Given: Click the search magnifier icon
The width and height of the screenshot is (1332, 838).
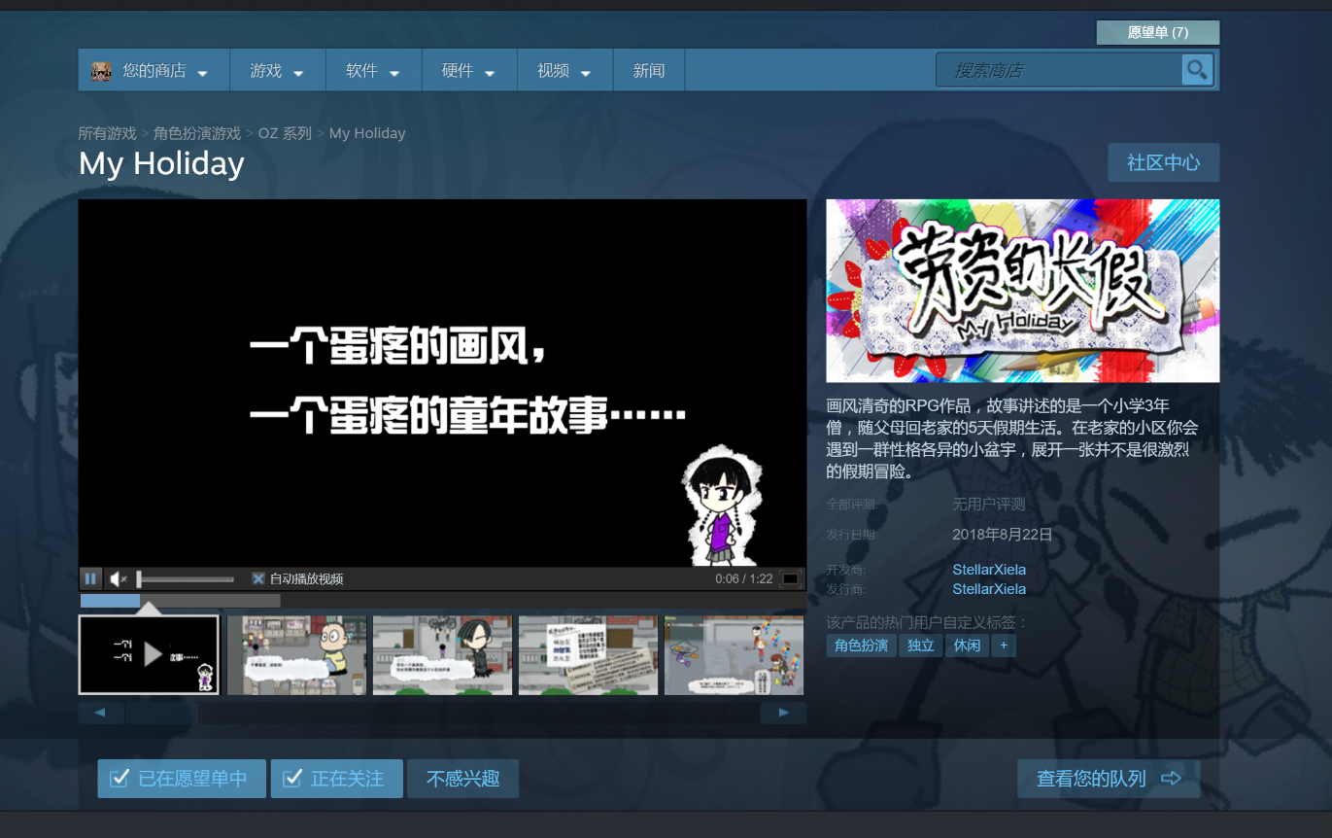Looking at the screenshot, I should tap(1197, 70).
